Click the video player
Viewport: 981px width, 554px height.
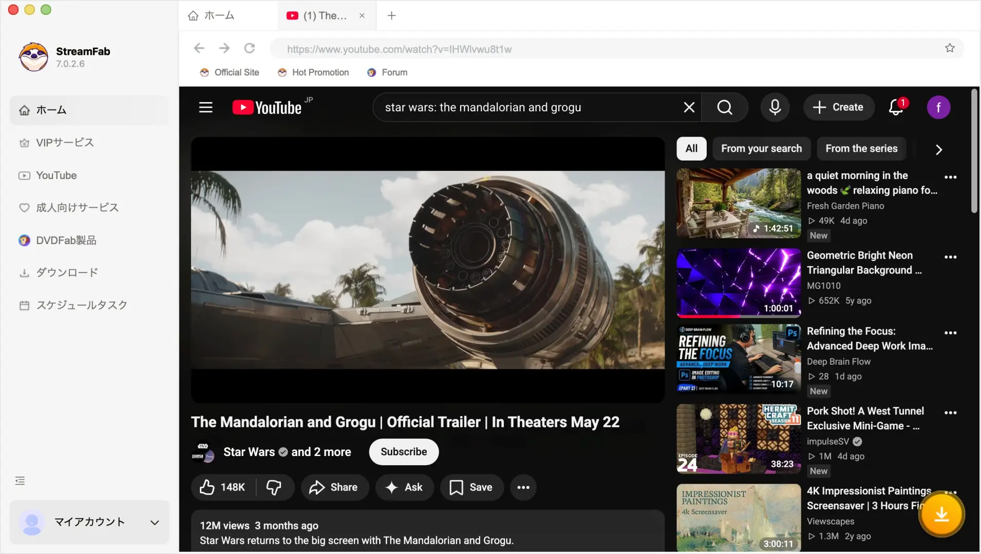tap(428, 270)
